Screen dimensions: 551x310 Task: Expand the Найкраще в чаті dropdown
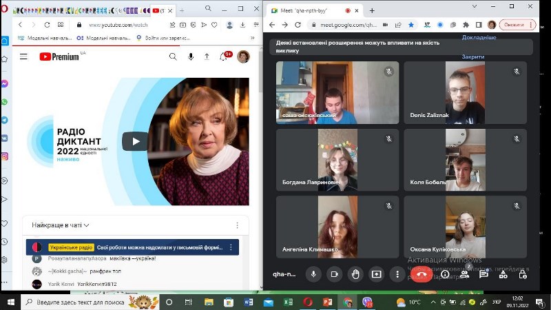(60, 225)
